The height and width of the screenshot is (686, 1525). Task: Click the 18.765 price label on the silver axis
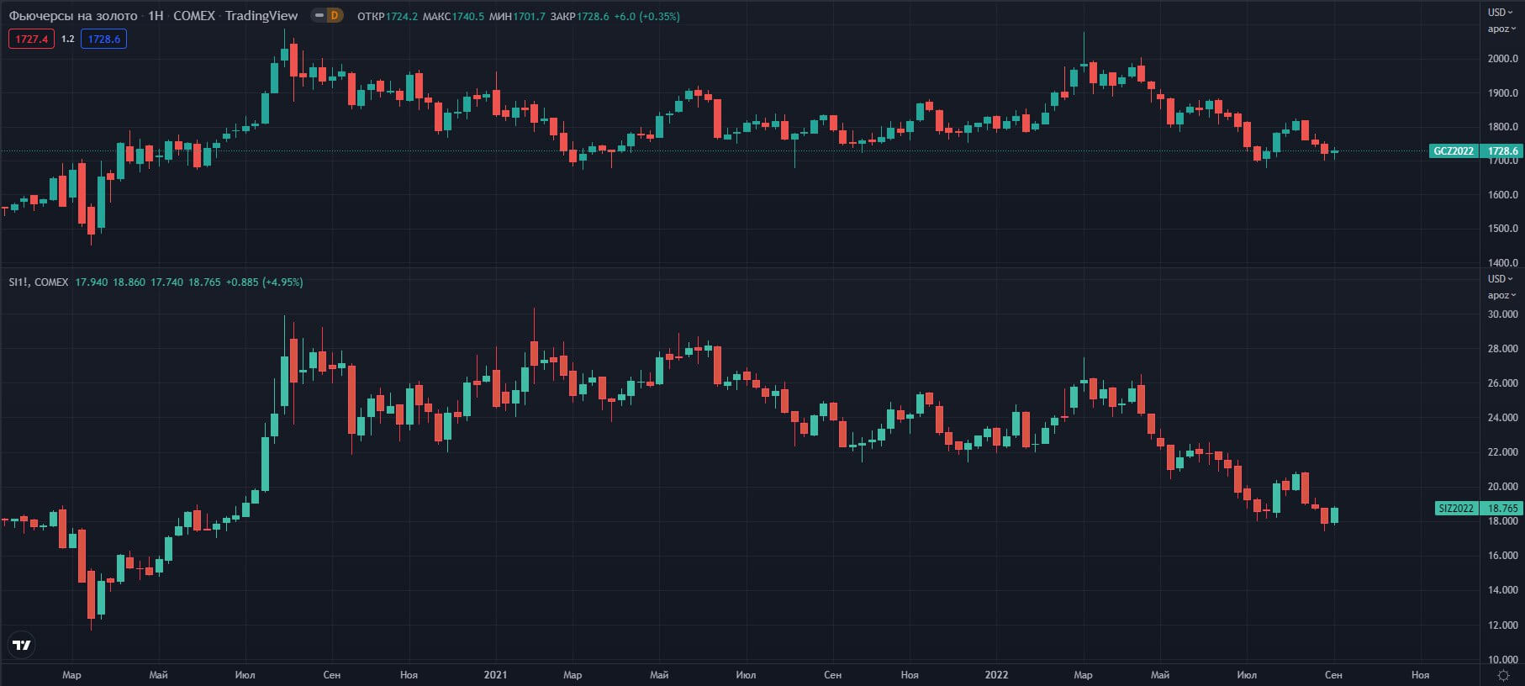1502,508
